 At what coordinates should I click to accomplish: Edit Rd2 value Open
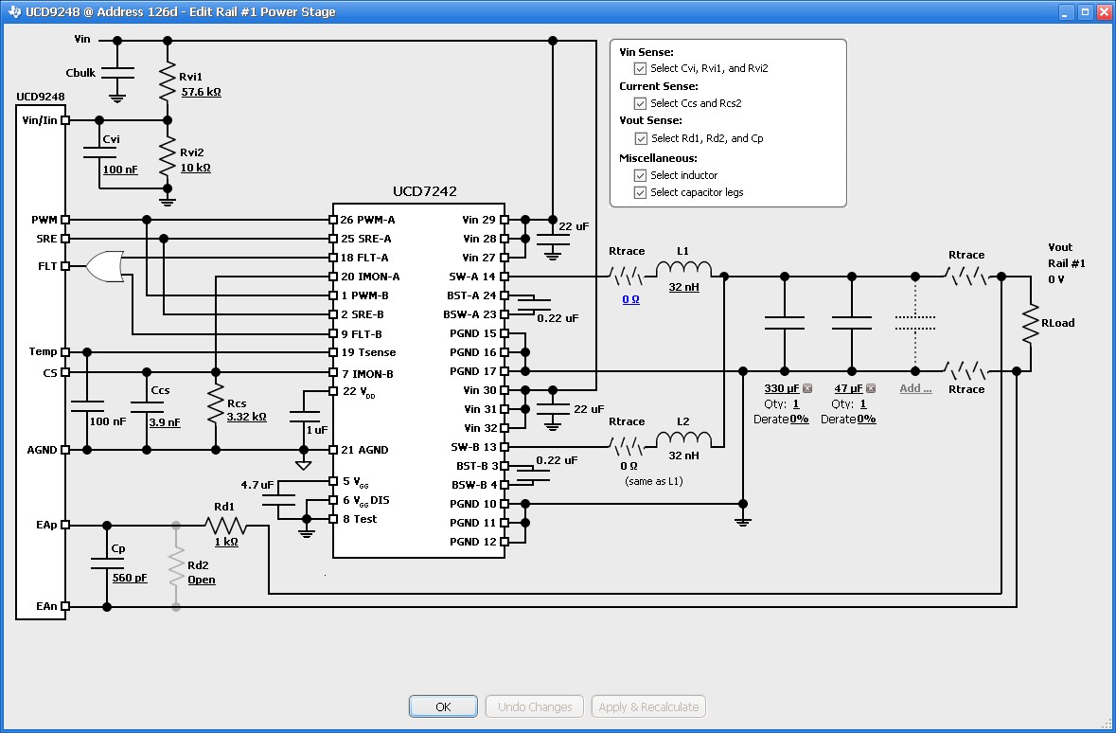coord(202,580)
